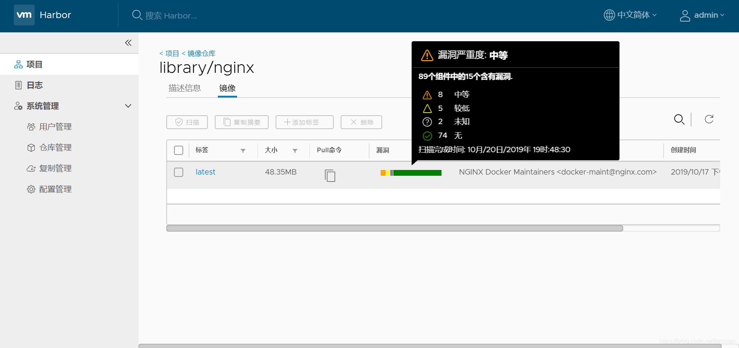The image size is (739, 348).
Task: Click the Configuration (配置管理) gear icon
Action: 31,189
